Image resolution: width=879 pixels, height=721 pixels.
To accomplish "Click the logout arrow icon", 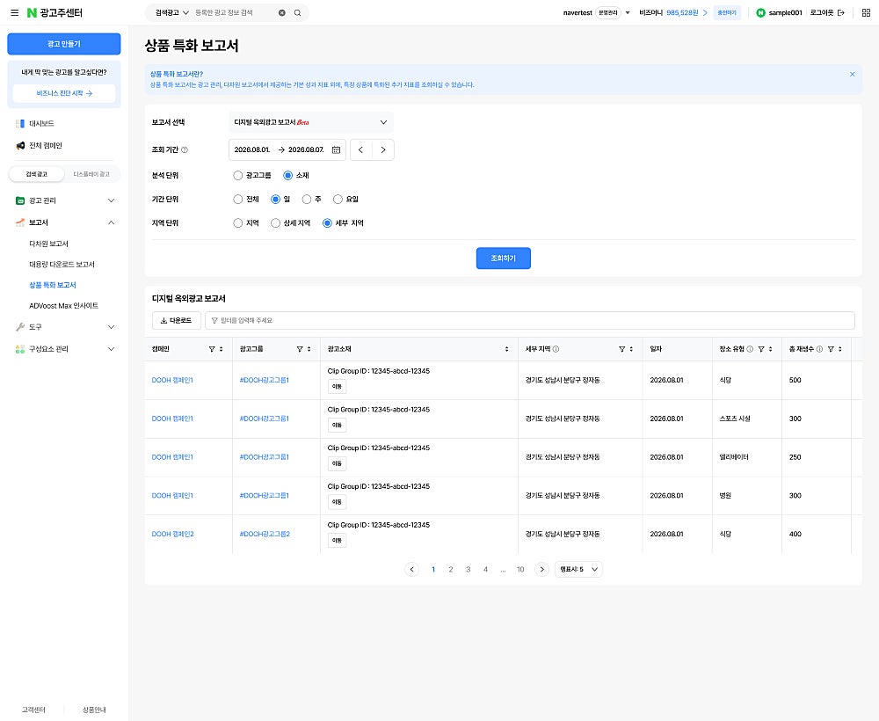I will click(x=841, y=12).
